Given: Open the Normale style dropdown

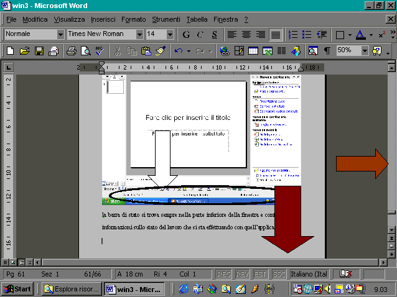Looking at the screenshot, I should pos(60,34).
